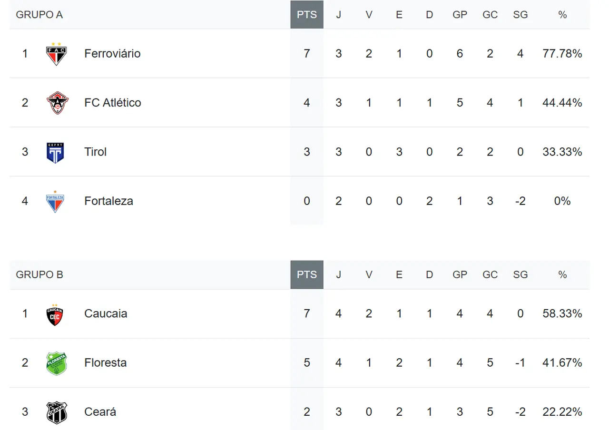Click the GRUPO A table heading

(39, 15)
